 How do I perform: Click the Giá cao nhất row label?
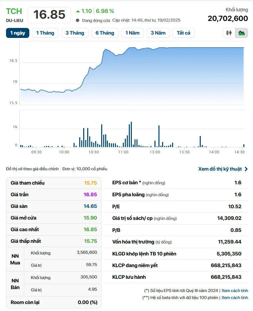click(x=25, y=230)
